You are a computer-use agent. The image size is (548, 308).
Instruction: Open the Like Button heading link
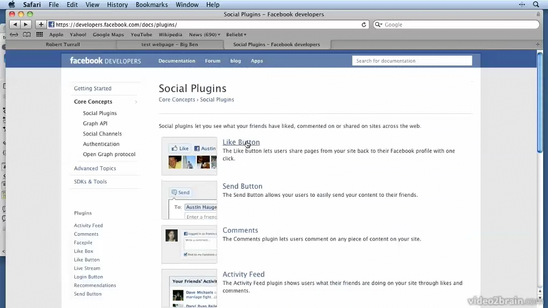(x=241, y=142)
